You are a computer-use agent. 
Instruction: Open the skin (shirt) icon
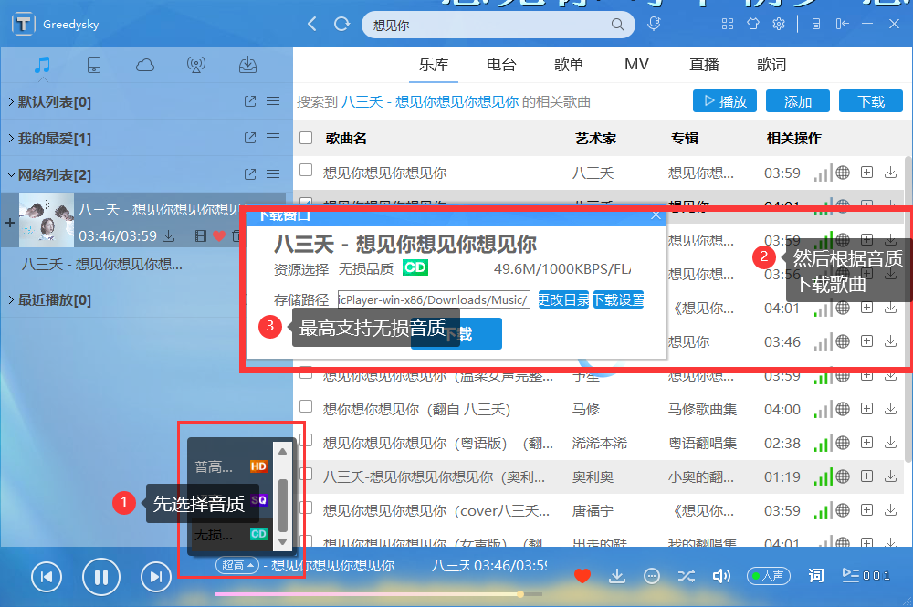click(x=753, y=24)
